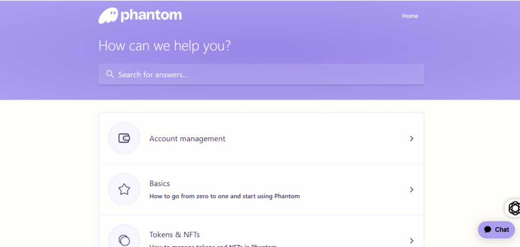Screen dimensions: 520x247
Task: Click the star icon for Basics
Action: [x=124, y=189]
